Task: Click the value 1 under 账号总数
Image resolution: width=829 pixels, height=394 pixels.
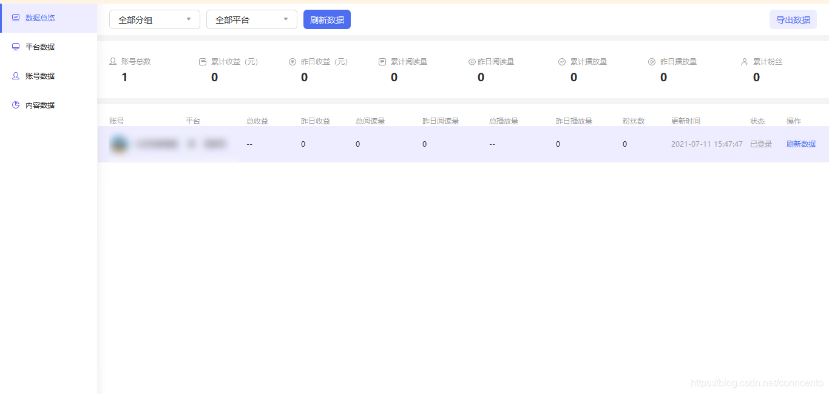Action: (124, 77)
